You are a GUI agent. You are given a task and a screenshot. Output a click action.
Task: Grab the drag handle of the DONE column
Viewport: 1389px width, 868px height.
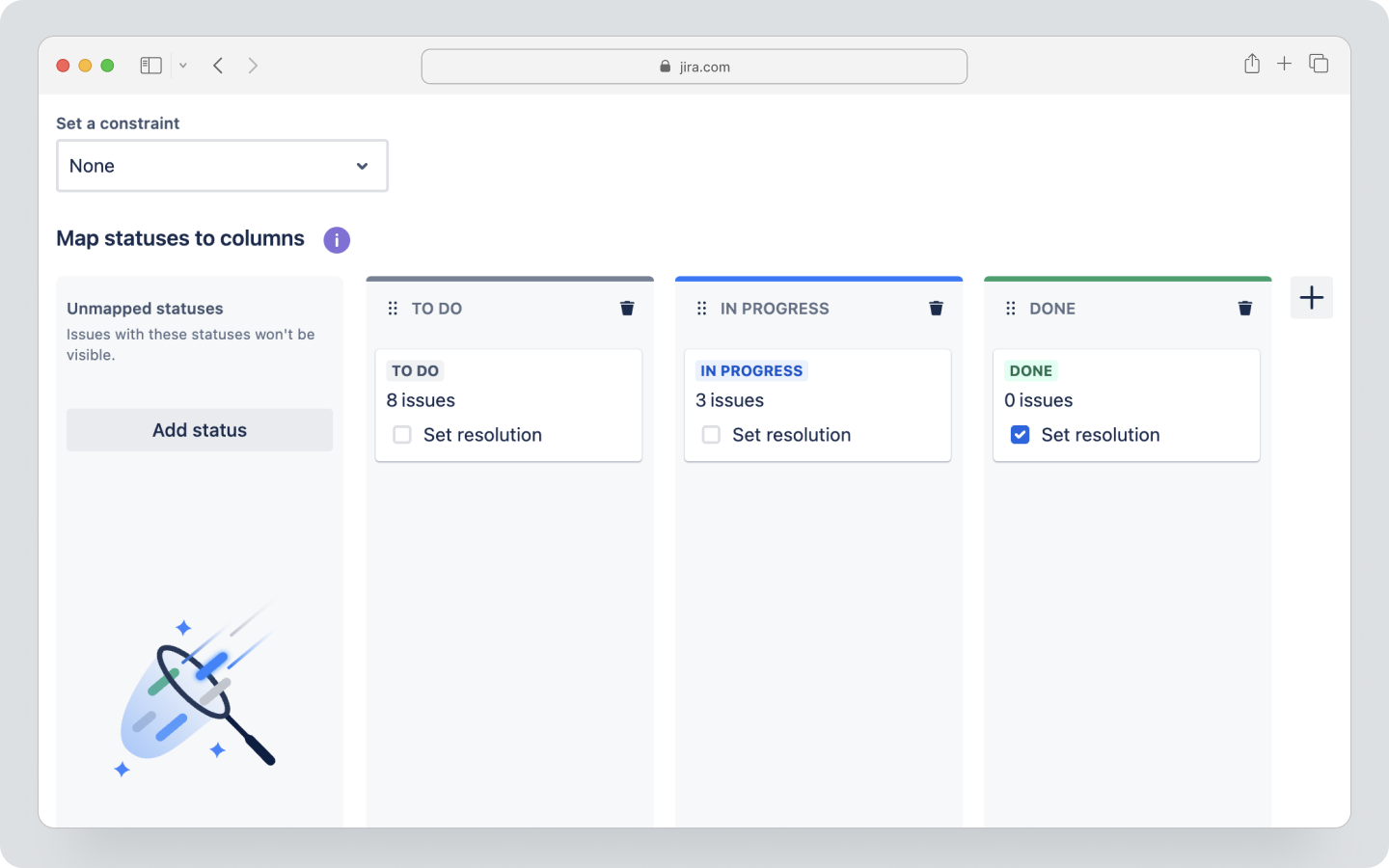1010,308
